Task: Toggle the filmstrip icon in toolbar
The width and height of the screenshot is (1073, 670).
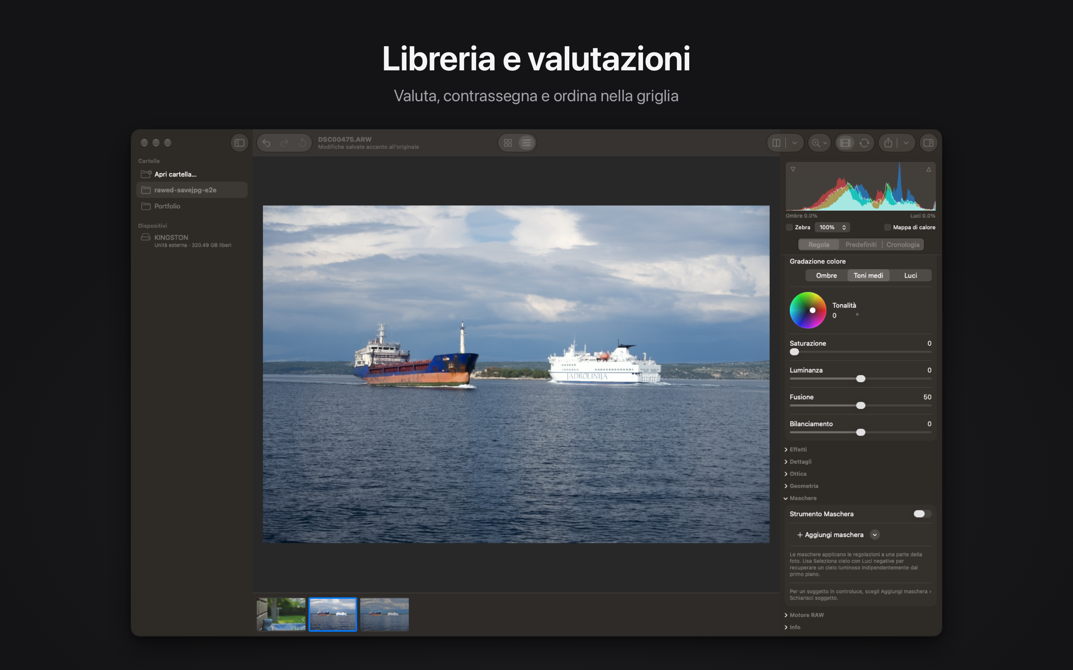Action: pyautogui.click(x=845, y=143)
